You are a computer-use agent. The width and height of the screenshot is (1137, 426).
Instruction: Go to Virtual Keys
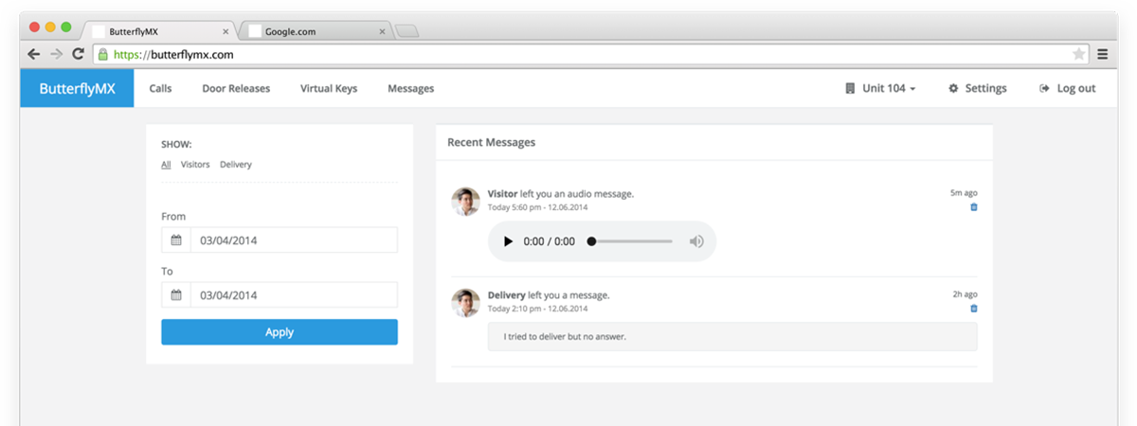click(329, 88)
